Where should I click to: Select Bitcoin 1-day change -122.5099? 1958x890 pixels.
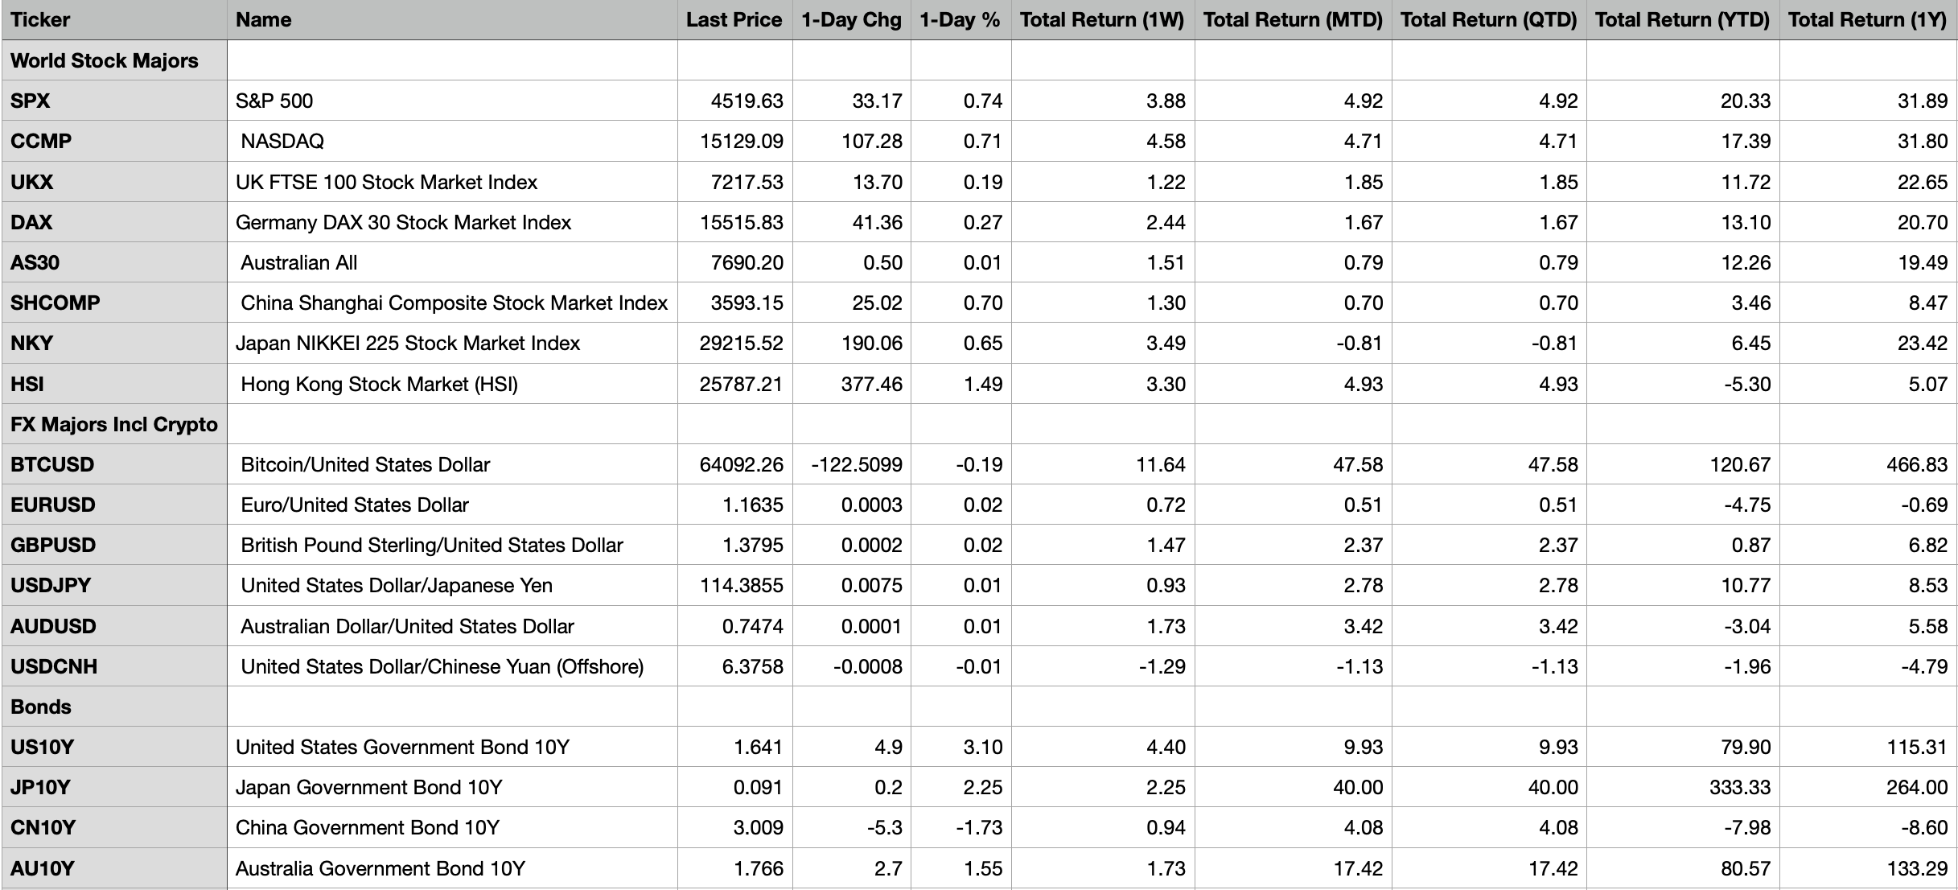click(x=852, y=464)
